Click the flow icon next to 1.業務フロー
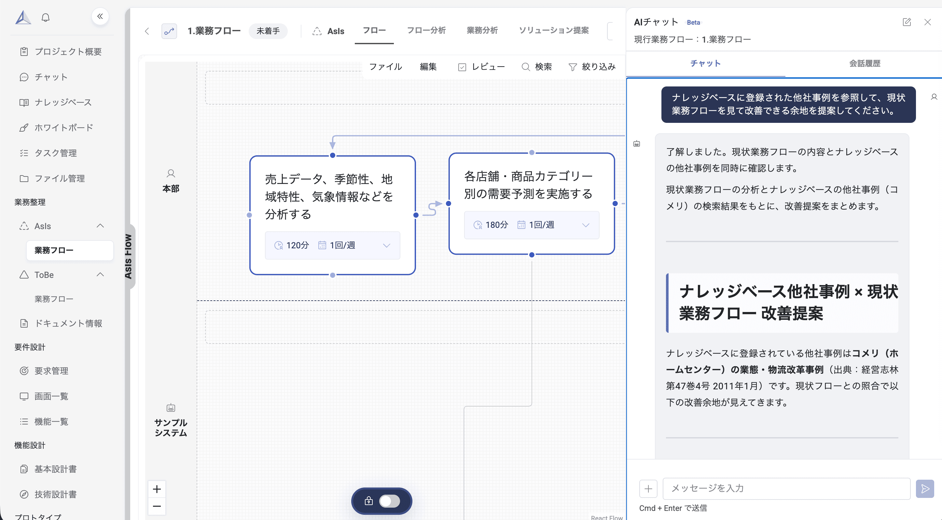 click(169, 31)
